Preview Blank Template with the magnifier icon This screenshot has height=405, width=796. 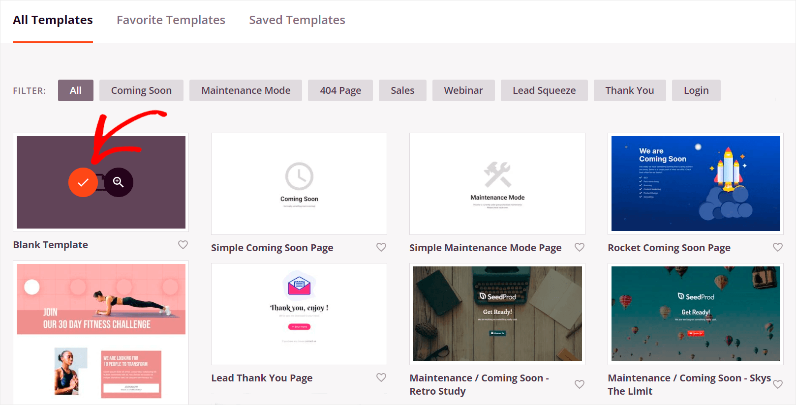point(119,182)
